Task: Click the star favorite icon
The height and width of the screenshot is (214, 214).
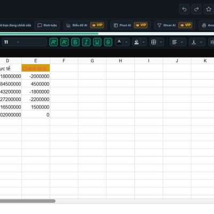Action: (x=209, y=9)
